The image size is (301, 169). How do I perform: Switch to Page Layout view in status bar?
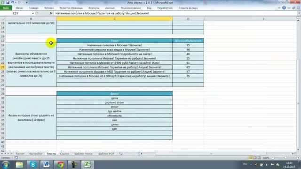click(x=255, y=158)
